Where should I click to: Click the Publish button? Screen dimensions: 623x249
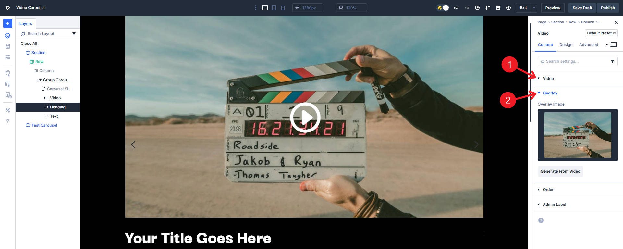[x=607, y=8]
